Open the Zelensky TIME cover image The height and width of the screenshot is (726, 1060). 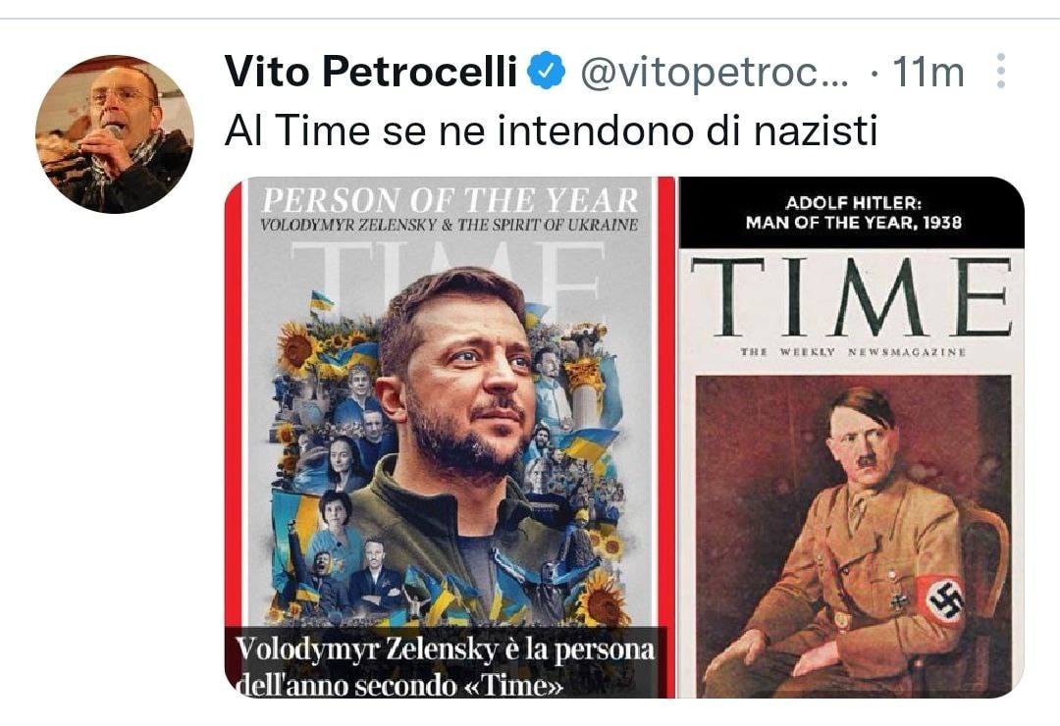[450, 438]
